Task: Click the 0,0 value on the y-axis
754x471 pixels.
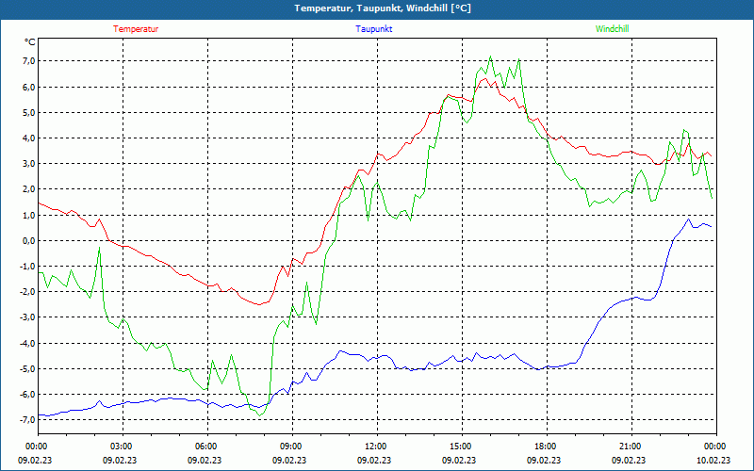Action: (x=27, y=241)
